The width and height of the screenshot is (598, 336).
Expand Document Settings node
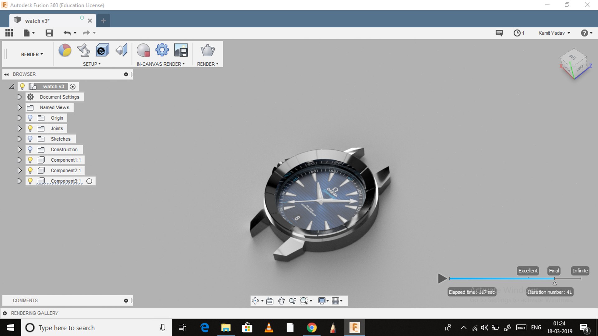click(x=19, y=97)
